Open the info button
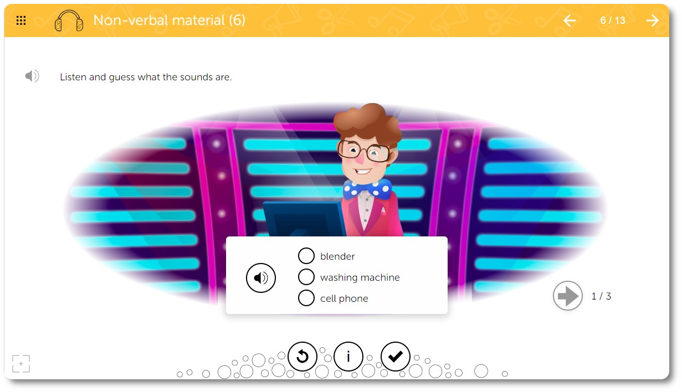 (348, 357)
